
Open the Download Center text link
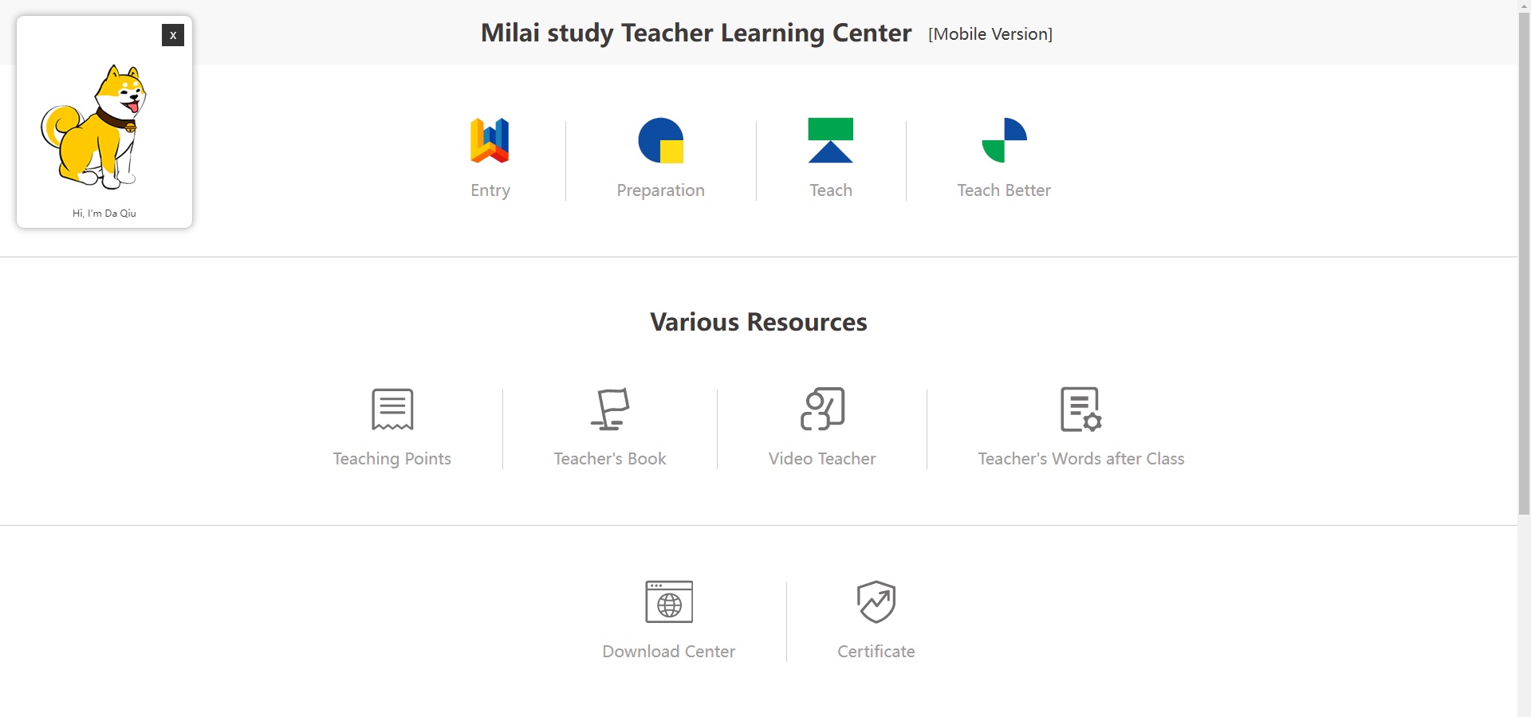click(x=669, y=652)
